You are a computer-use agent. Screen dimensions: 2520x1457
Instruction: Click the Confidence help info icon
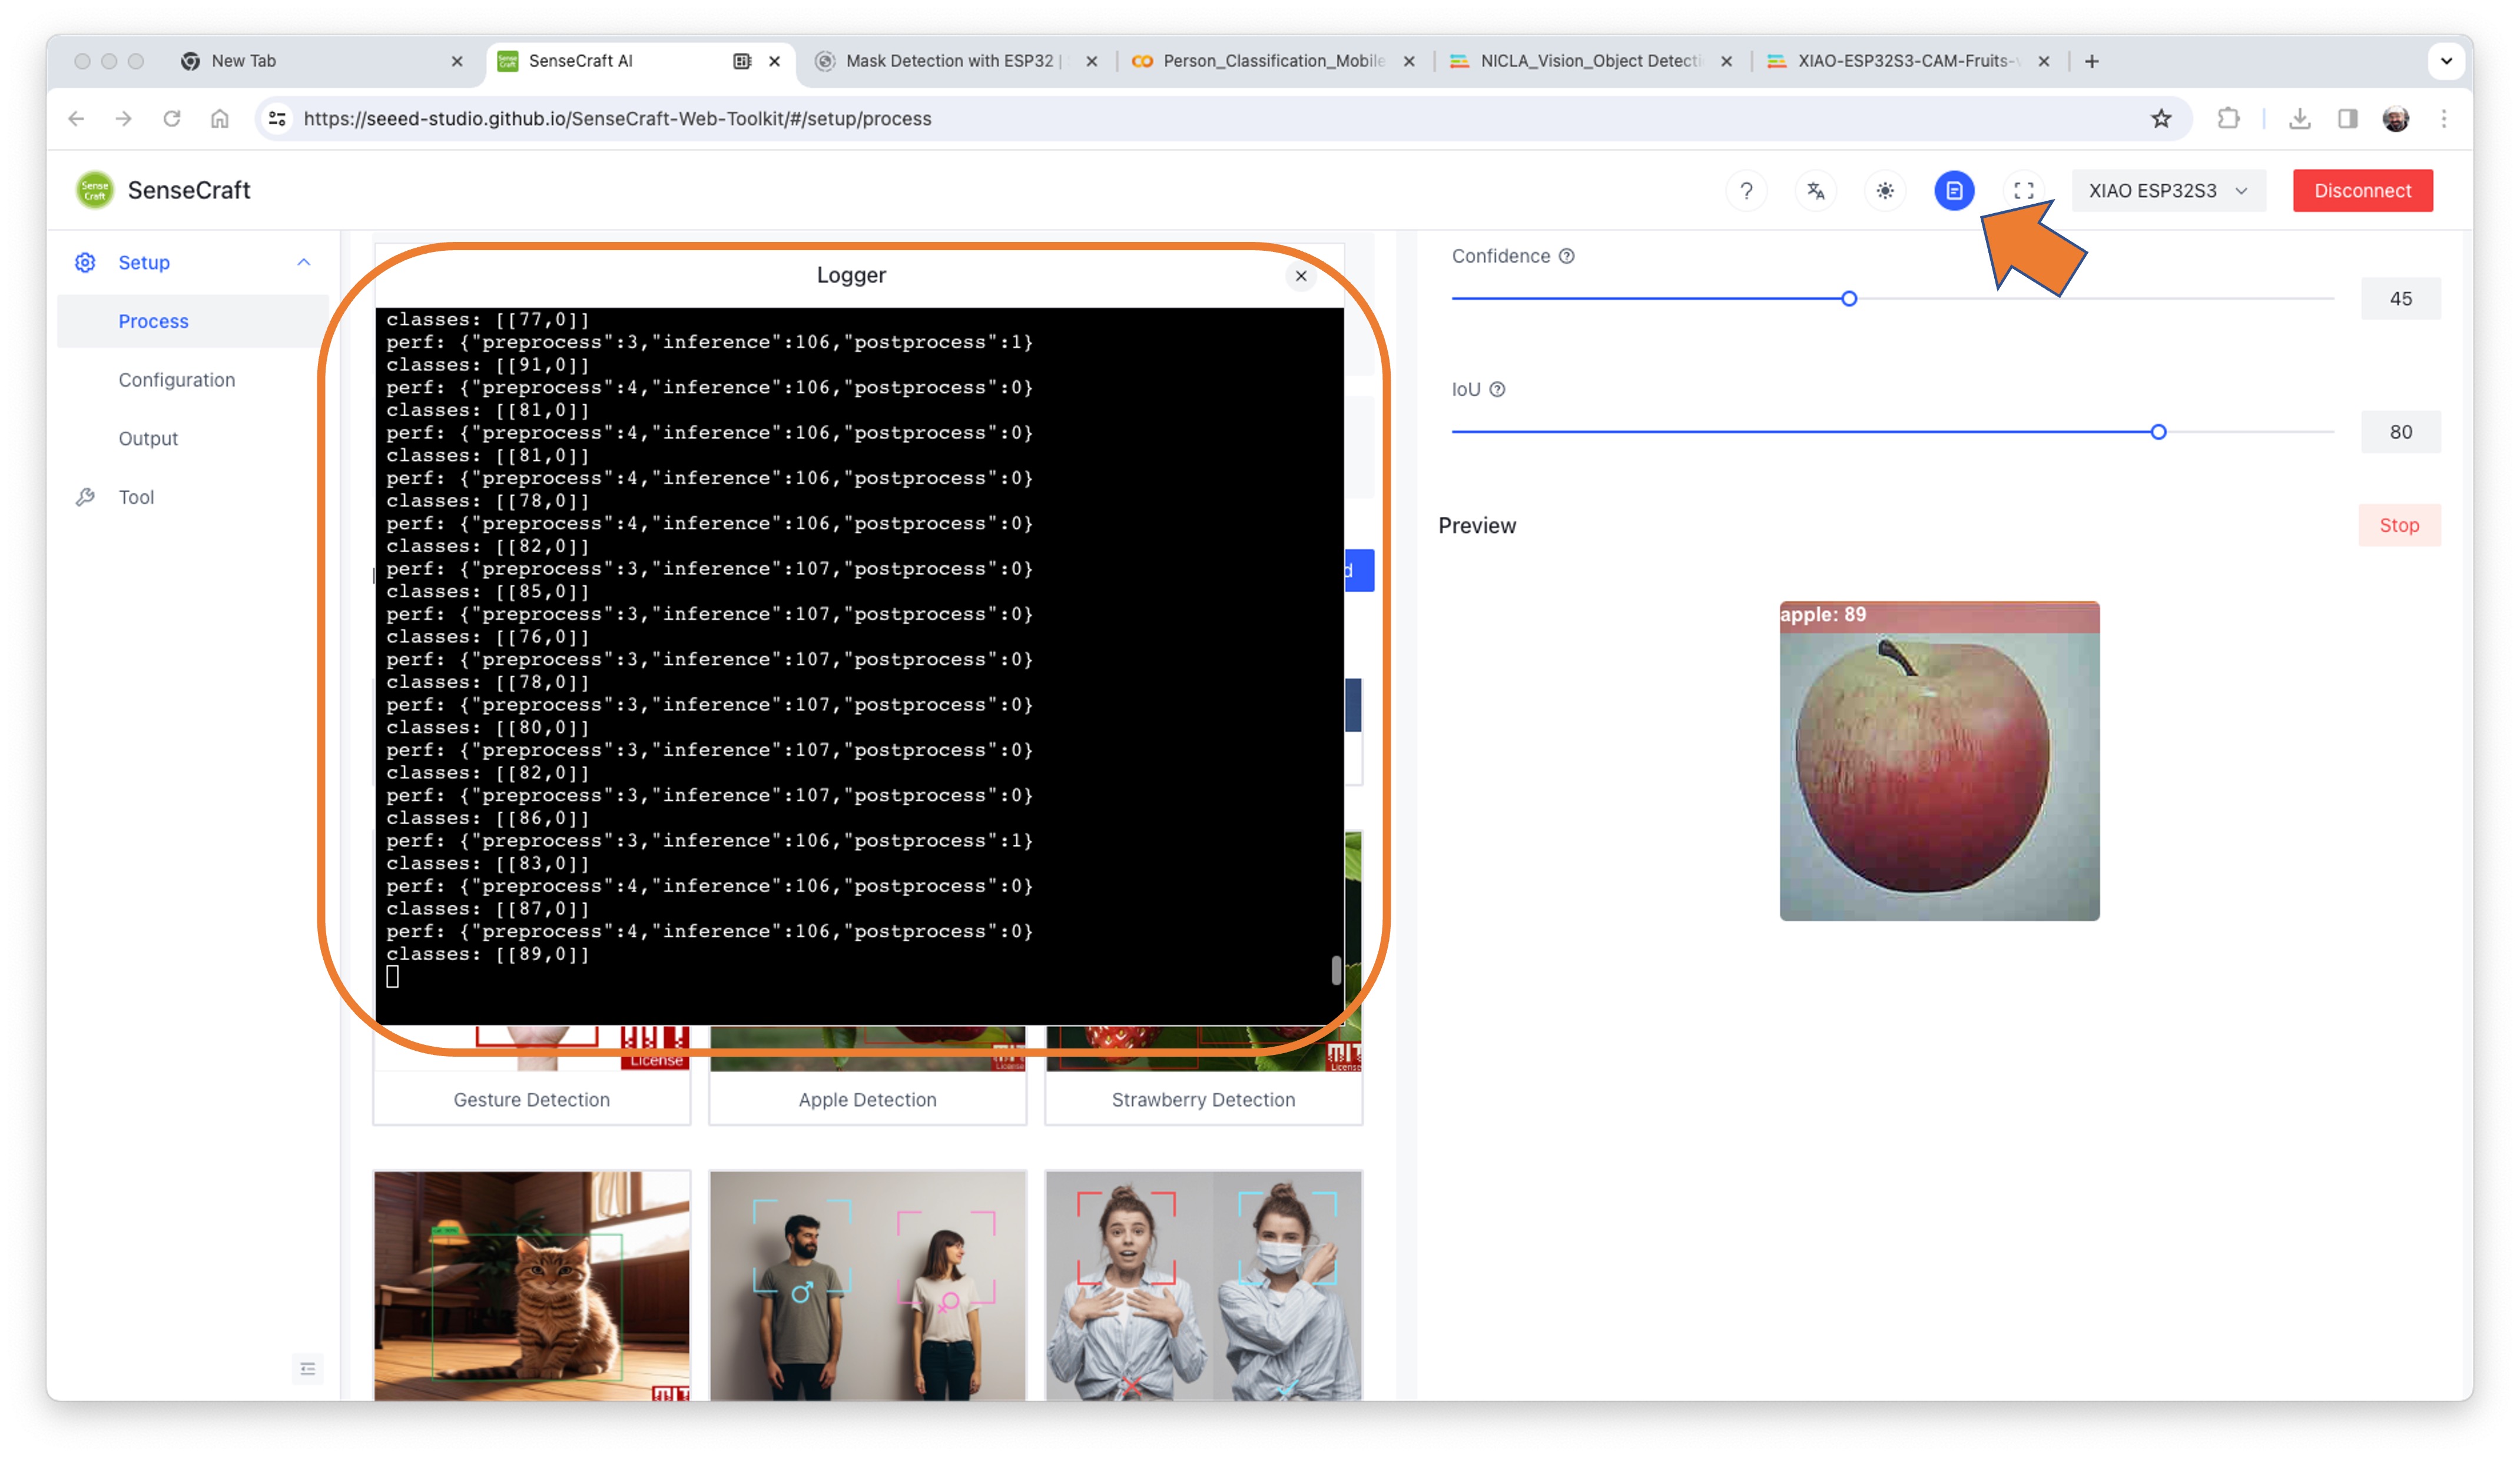pyautogui.click(x=1567, y=256)
